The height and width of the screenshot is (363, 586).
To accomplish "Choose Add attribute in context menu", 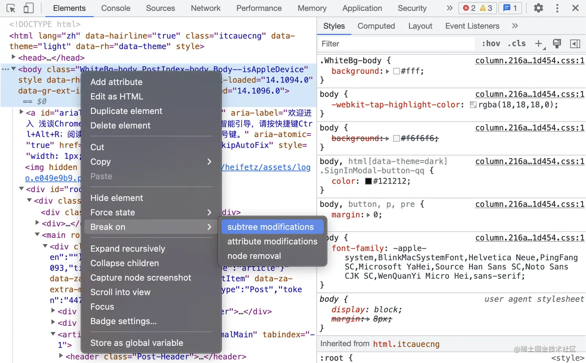I will [151, 82].
